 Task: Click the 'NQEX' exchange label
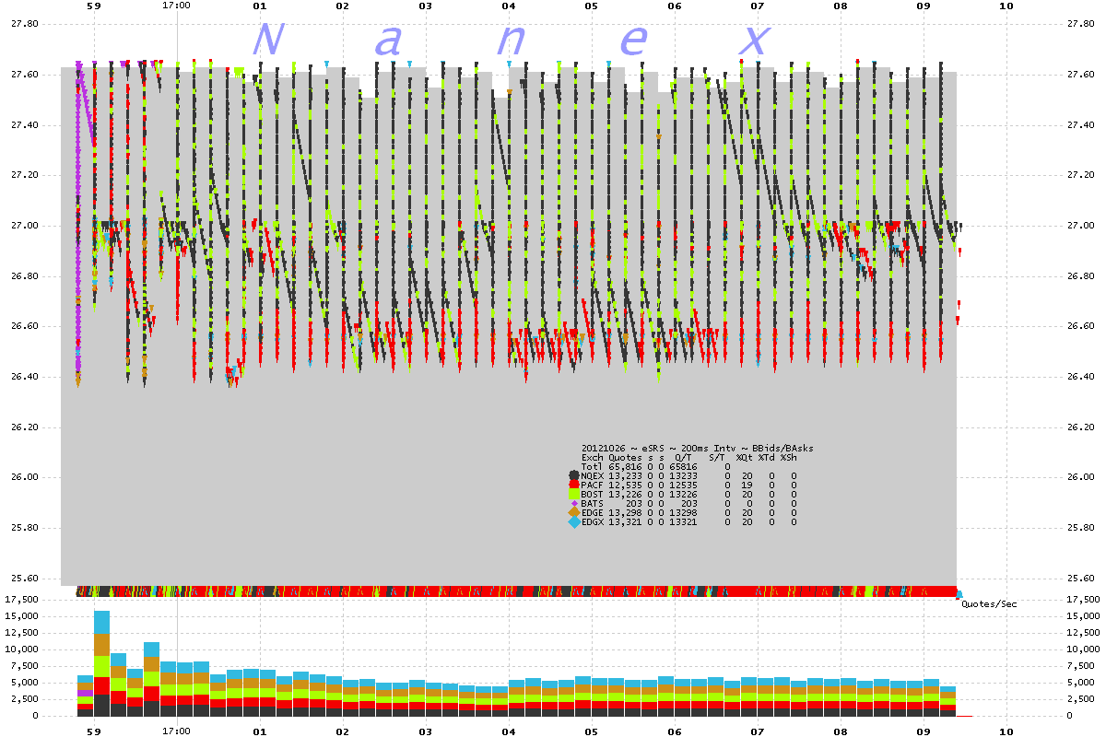[x=593, y=475]
